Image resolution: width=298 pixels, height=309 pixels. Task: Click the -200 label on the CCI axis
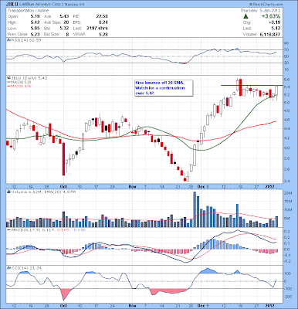click(289, 297)
